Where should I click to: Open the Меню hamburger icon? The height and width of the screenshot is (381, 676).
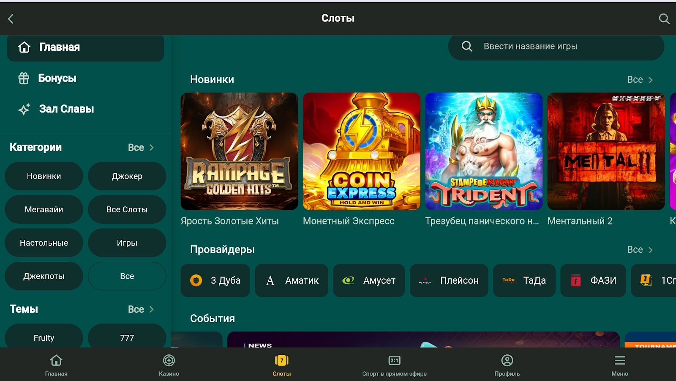(x=619, y=365)
